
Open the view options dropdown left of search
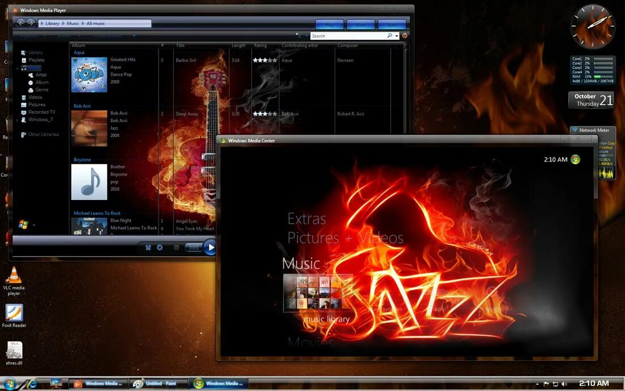pyautogui.click(x=306, y=36)
